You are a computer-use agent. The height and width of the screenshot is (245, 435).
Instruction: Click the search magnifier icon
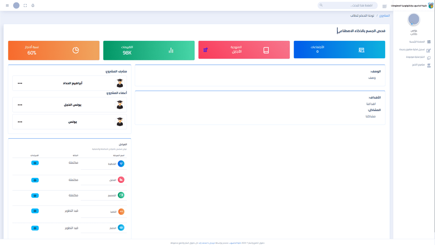(321, 5)
